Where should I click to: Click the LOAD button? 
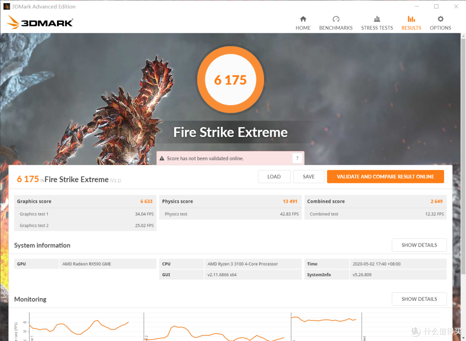[274, 177]
